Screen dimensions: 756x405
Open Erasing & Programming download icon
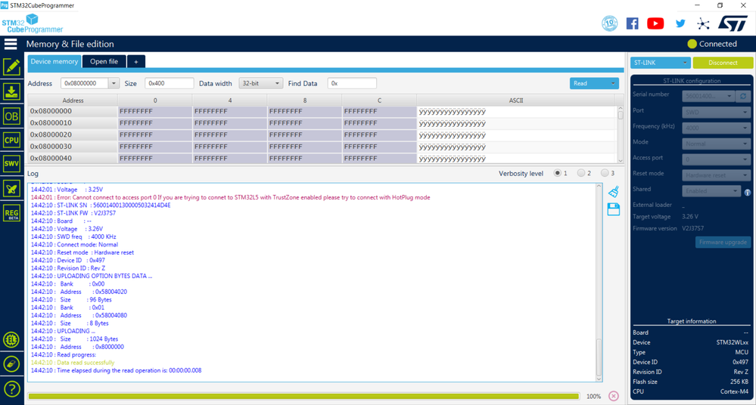11,91
